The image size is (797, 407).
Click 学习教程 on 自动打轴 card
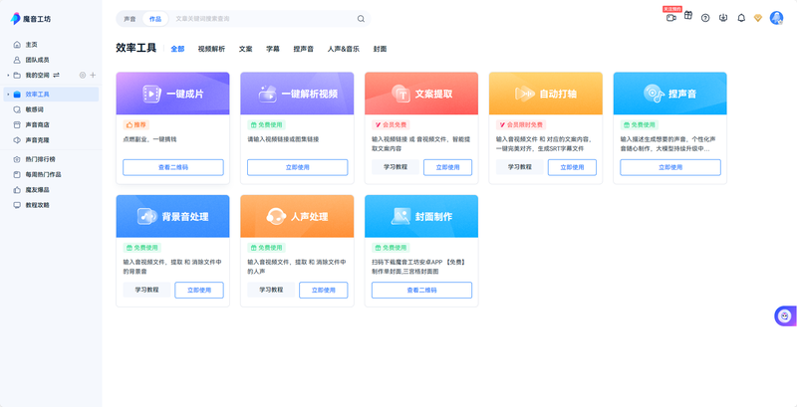[x=519, y=167]
